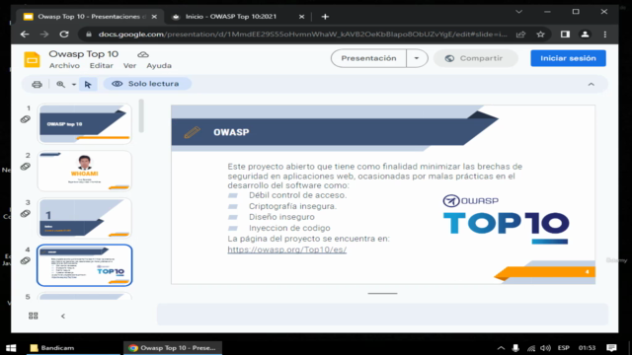632x355 pixels.
Task: Click the address bar URL
Action: click(x=303, y=35)
